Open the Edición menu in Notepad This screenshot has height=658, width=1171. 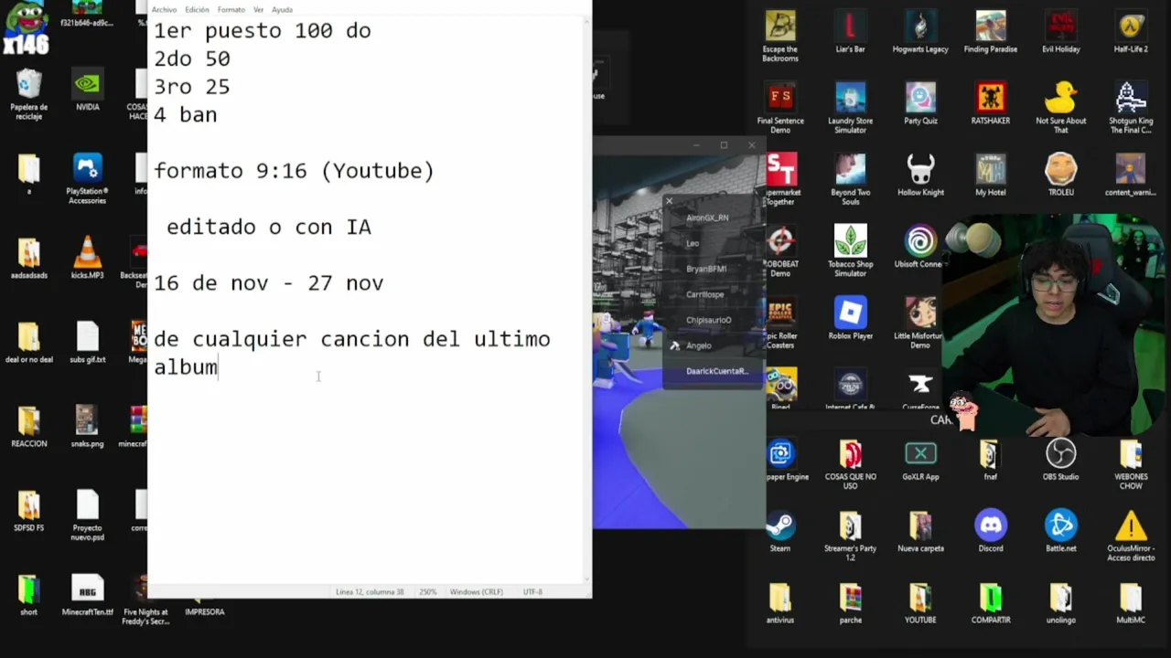[197, 10]
